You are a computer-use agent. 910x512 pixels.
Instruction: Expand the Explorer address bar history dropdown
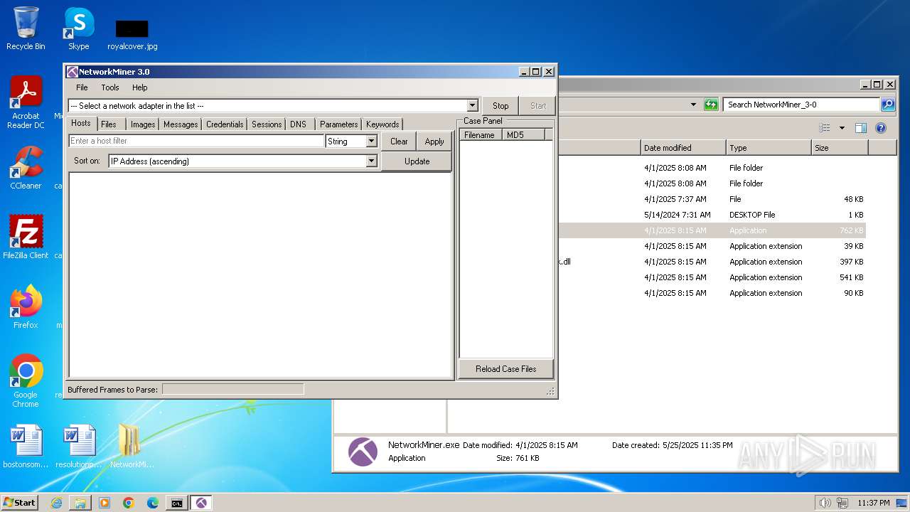coord(694,105)
